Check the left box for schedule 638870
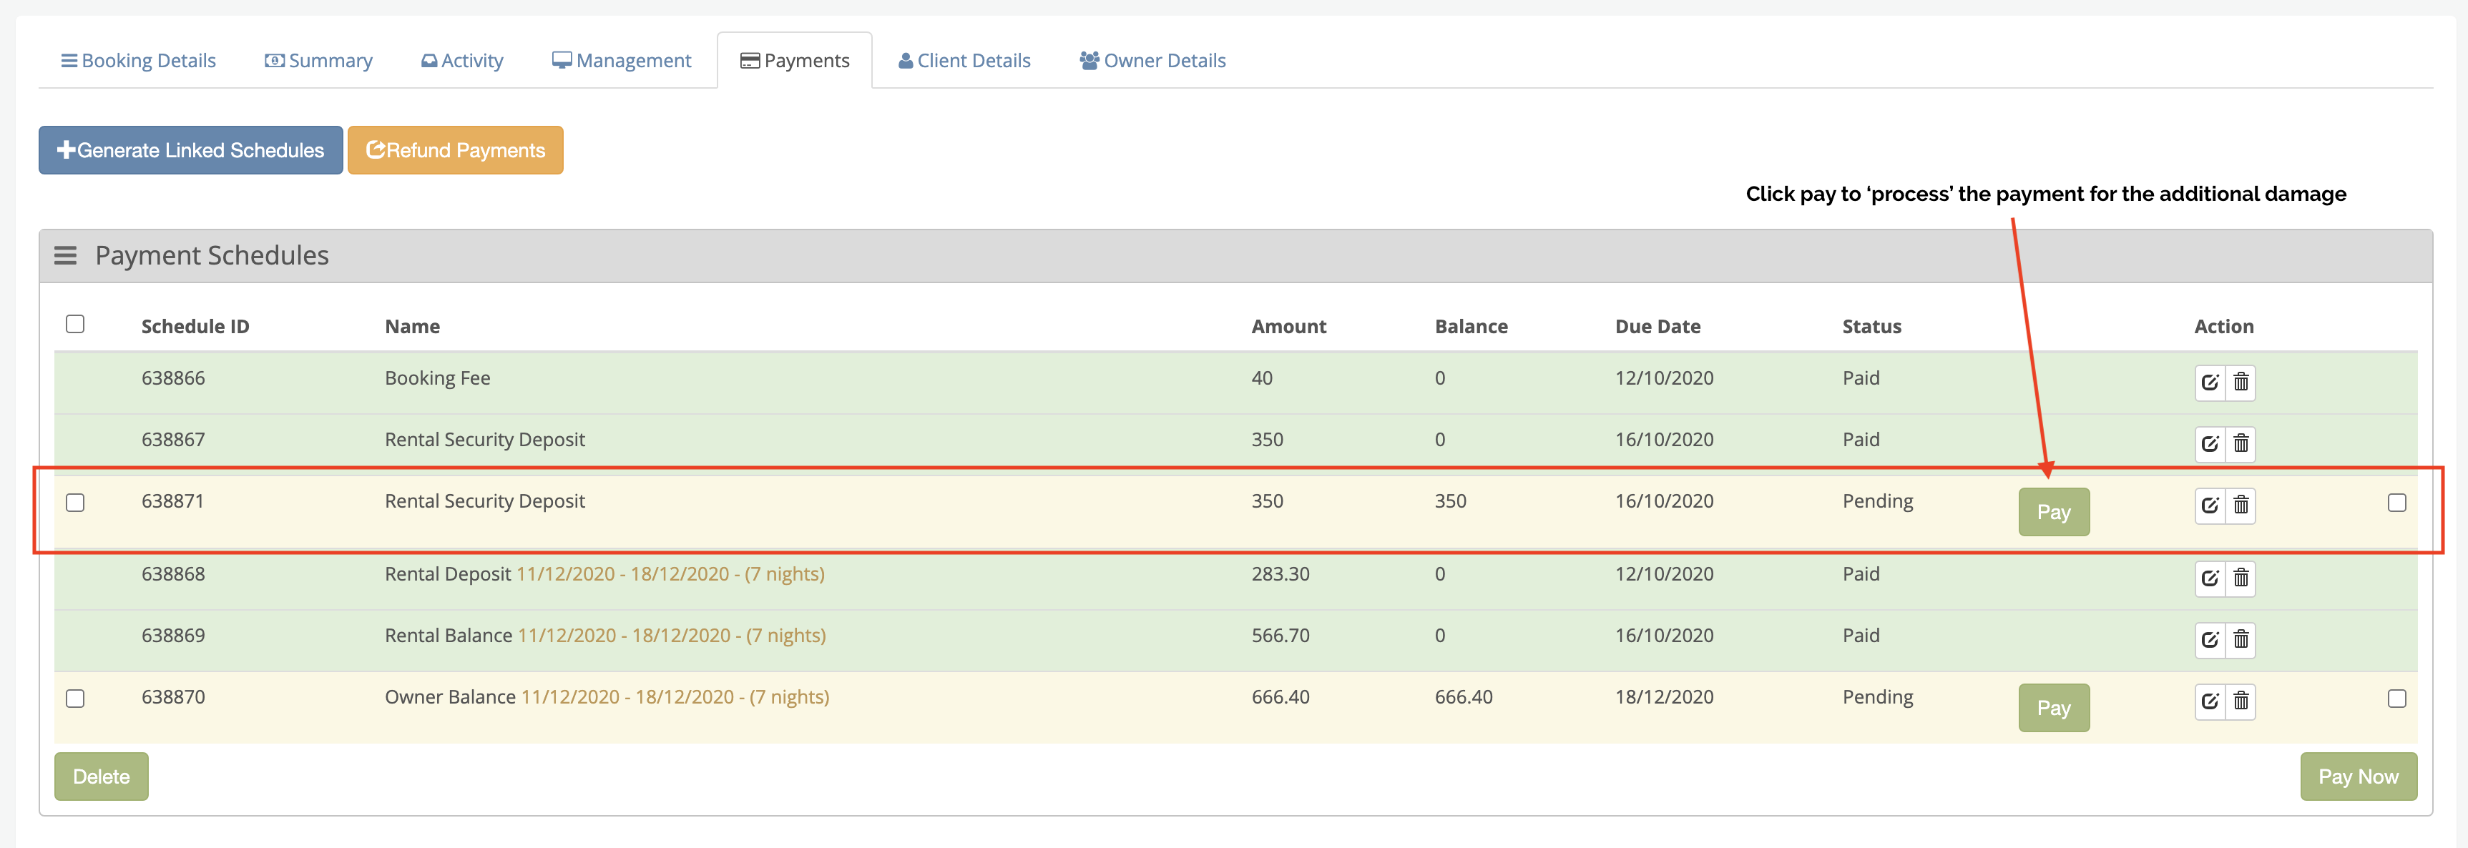Viewport: 2468px width, 848px height. [74, 699]
